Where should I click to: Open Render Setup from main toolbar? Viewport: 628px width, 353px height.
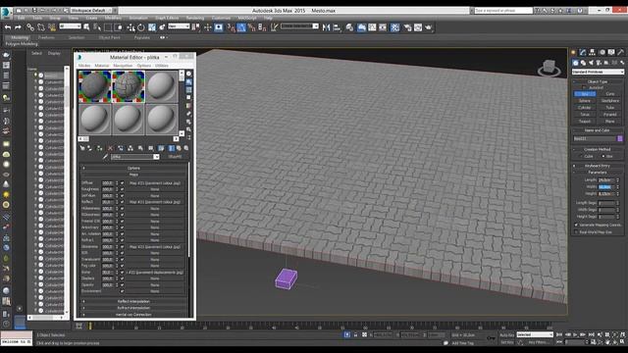click(407, 27)
